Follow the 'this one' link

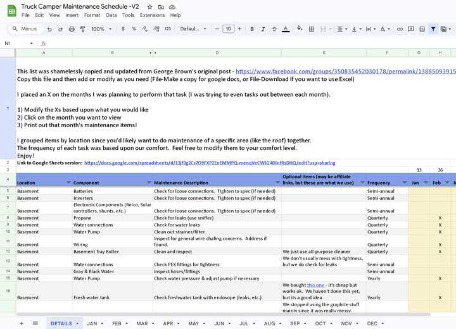(315, 285)
